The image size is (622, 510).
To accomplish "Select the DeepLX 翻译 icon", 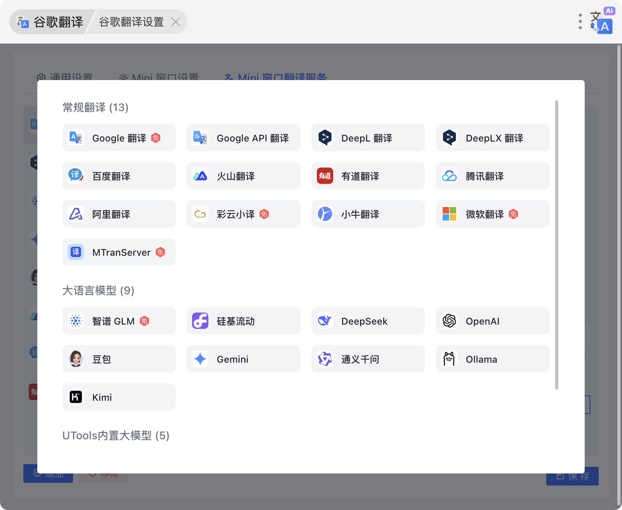I will tap(449, 138).
